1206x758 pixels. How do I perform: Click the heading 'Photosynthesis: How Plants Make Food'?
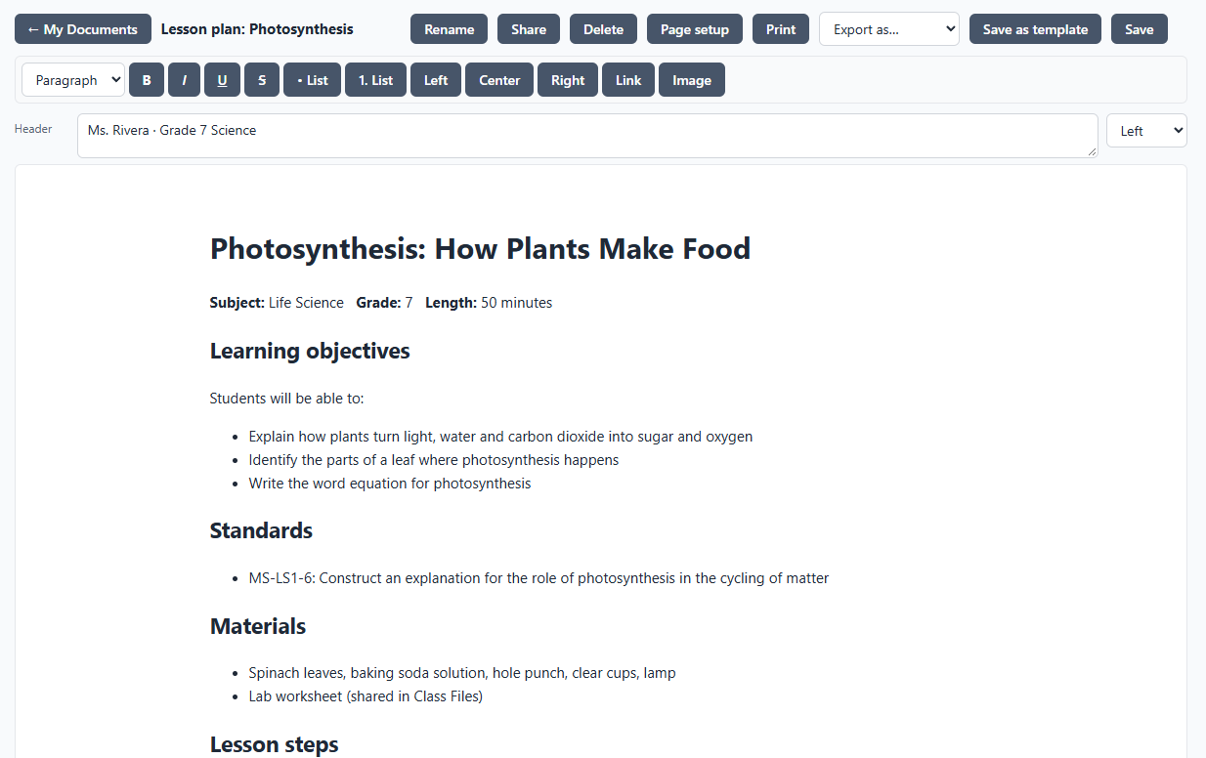coord(480,248)
